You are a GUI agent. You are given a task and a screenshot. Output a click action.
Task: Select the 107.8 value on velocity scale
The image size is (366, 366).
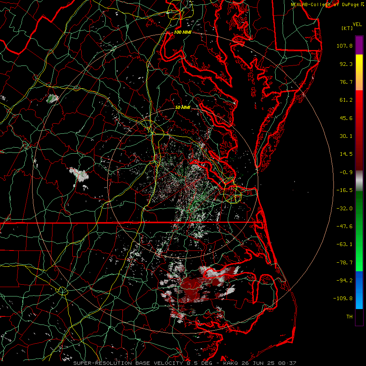pos(344,46)
